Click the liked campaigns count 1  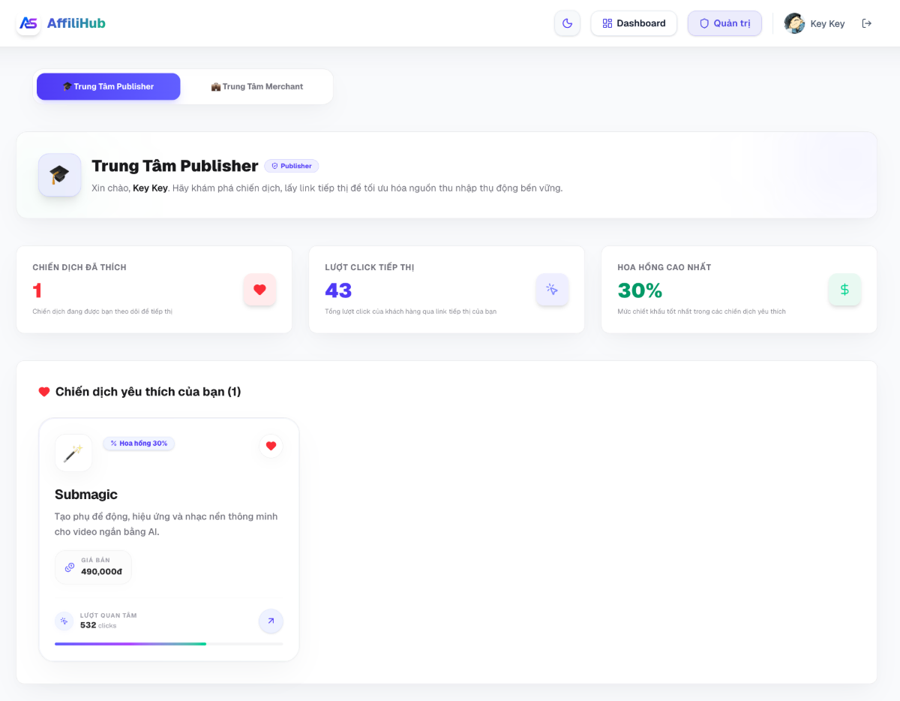(x=37, y=290)
